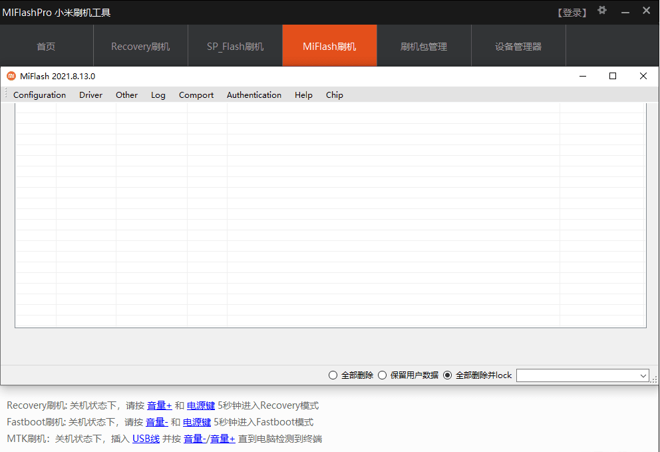Open the Driver menu
The width and height of the screenshot is (660, 452).
click(x=90, y=95)
